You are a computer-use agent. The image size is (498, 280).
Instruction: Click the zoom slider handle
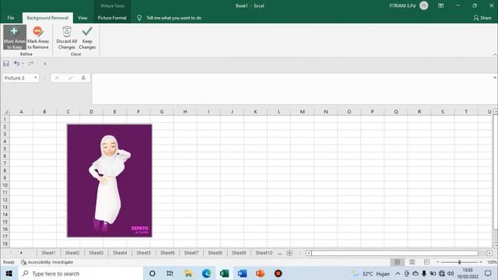point(459,262)
